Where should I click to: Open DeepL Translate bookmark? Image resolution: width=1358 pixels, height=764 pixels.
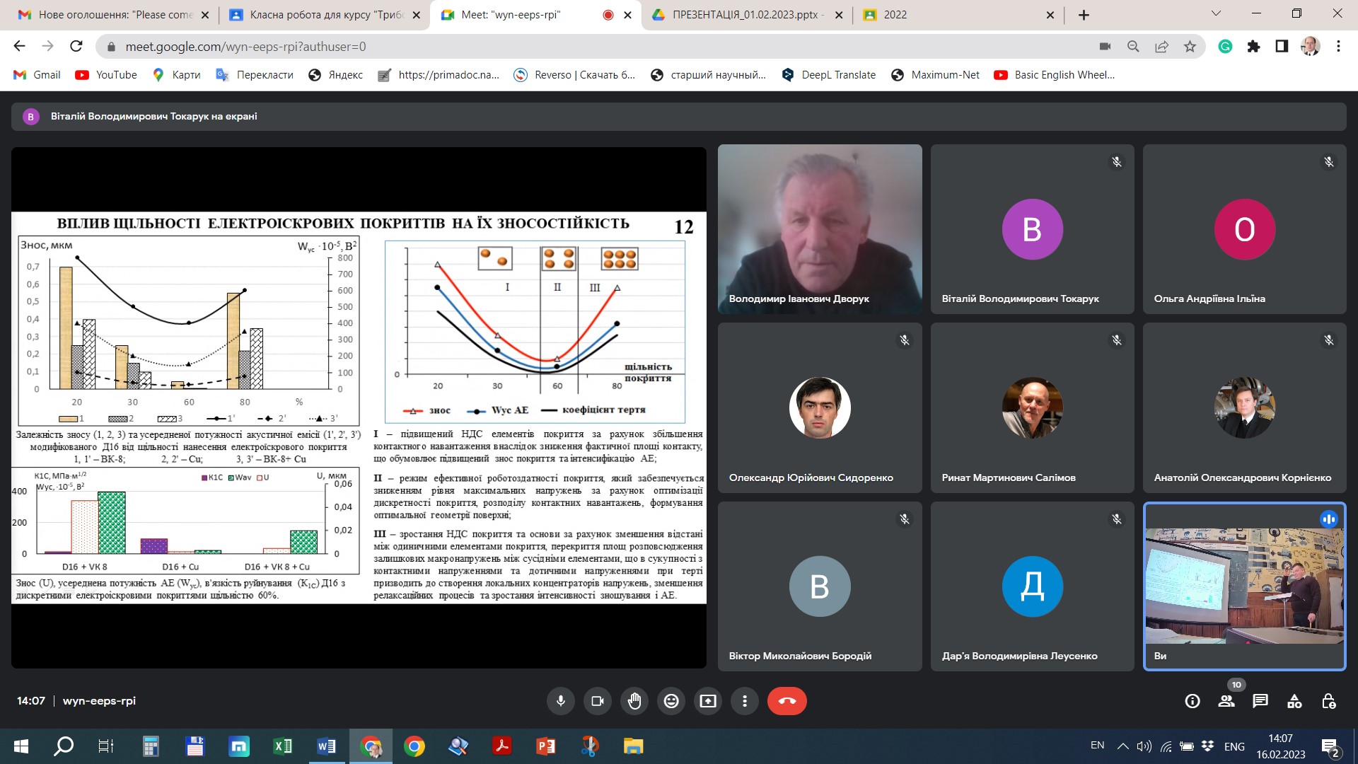coord(828,75)
